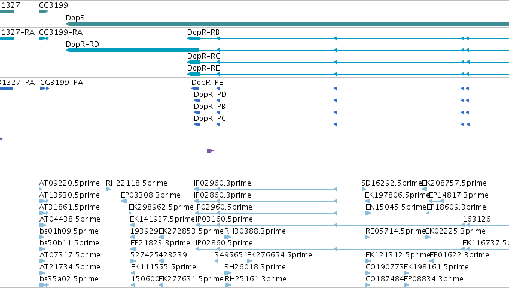Select the CK02225.3prime EST label
Screen dimensions: 509x288
coord(455,232)
